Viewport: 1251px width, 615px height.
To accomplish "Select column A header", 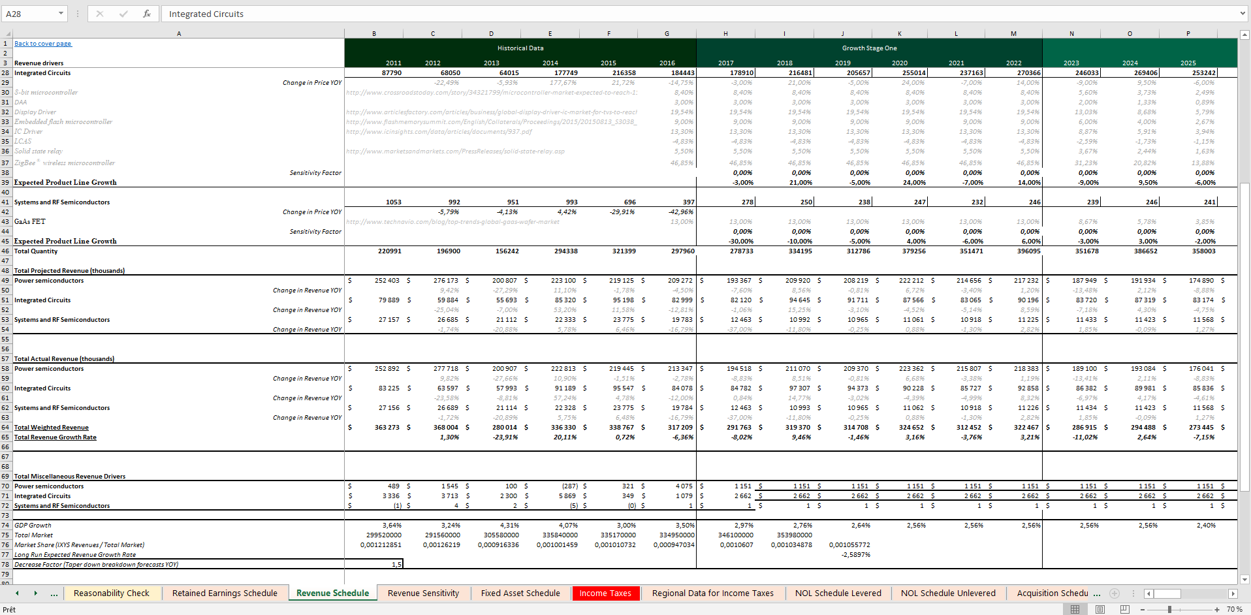I will point(178,33).
